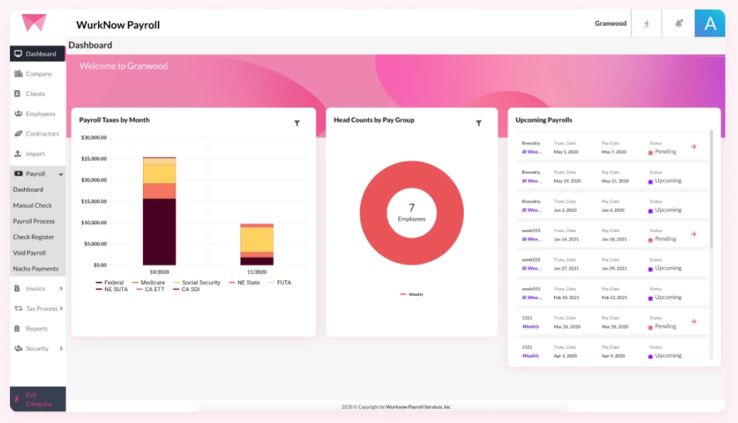
Task: Expand the Security menu arrow
Action: click(61, 349)
